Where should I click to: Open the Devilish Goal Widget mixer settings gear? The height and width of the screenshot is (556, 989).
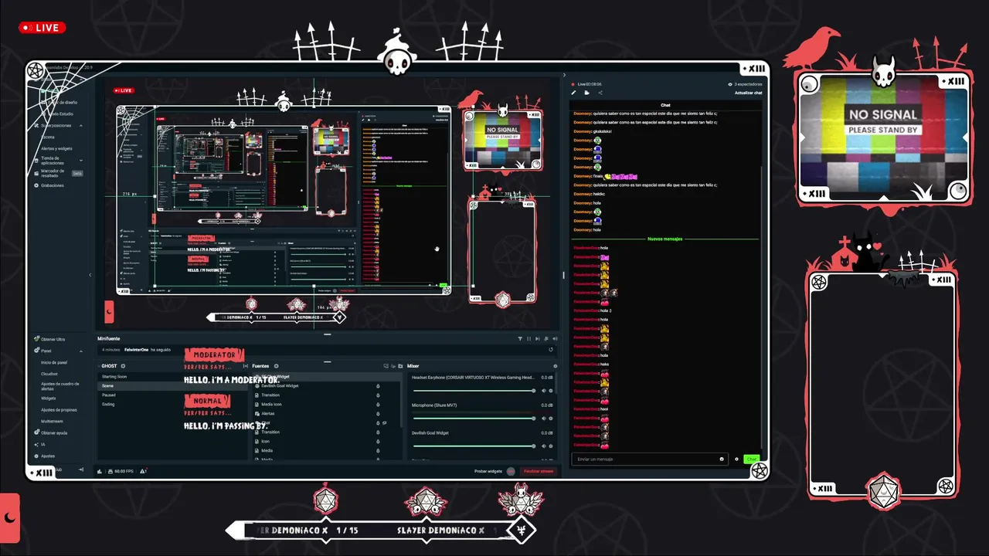[550, 446]
